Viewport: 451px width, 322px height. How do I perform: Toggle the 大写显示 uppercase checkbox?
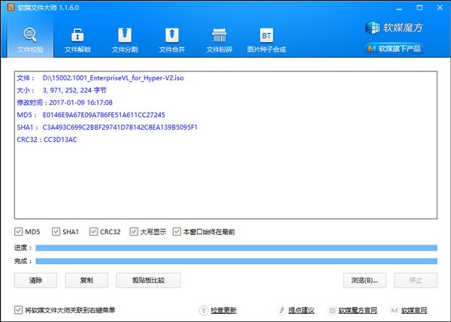coord(134,231)
